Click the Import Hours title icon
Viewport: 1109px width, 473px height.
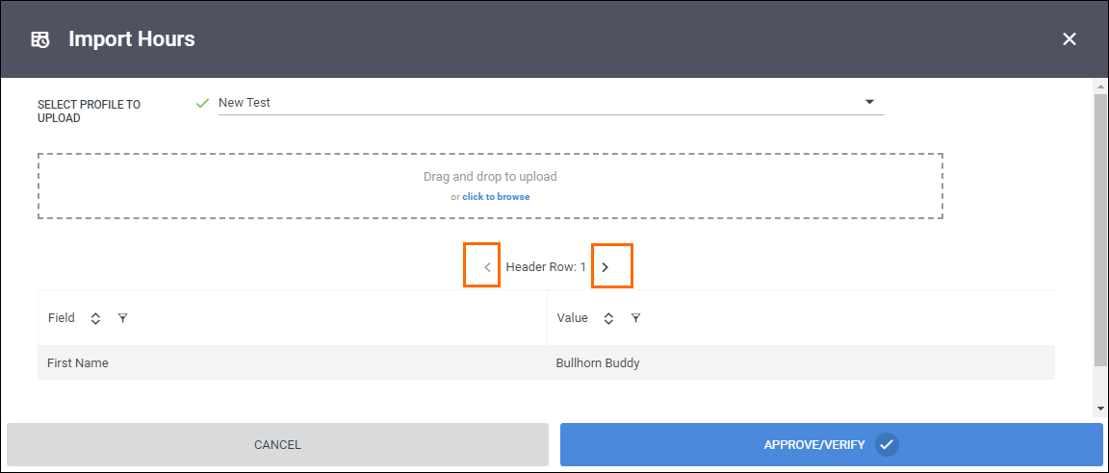(x=40, y=39)
